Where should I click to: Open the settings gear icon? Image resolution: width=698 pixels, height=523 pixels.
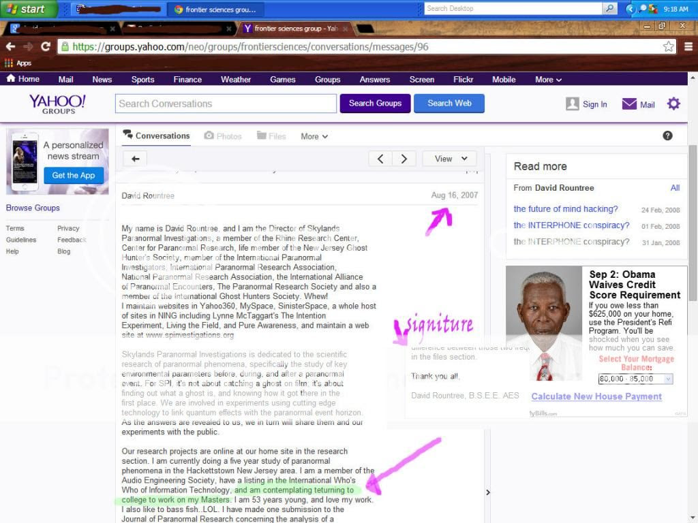(x=673, y=104)
